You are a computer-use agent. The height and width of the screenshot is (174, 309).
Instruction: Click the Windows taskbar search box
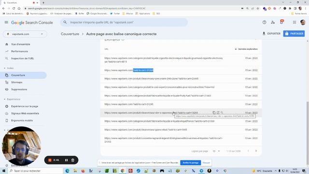[x=35, y=171]
